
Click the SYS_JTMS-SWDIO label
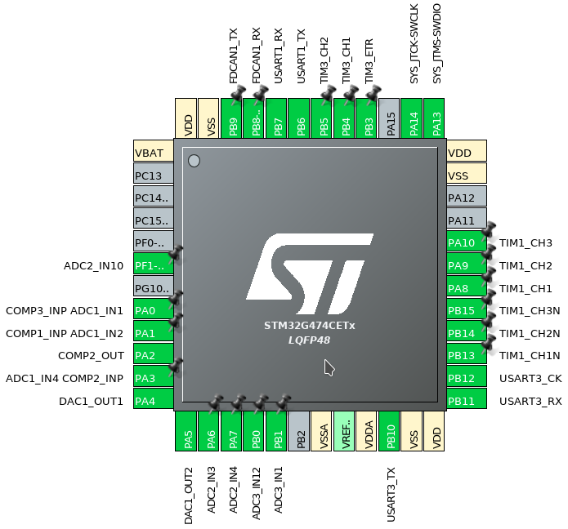tap(437, 44)
